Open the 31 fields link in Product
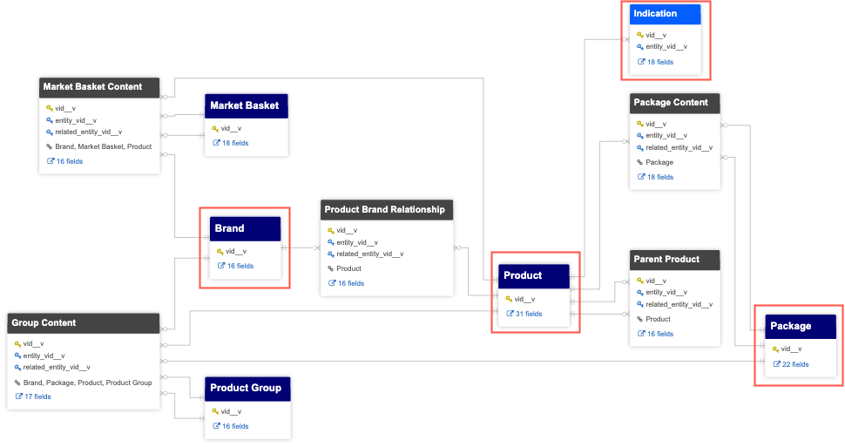 tap(528, 314)
